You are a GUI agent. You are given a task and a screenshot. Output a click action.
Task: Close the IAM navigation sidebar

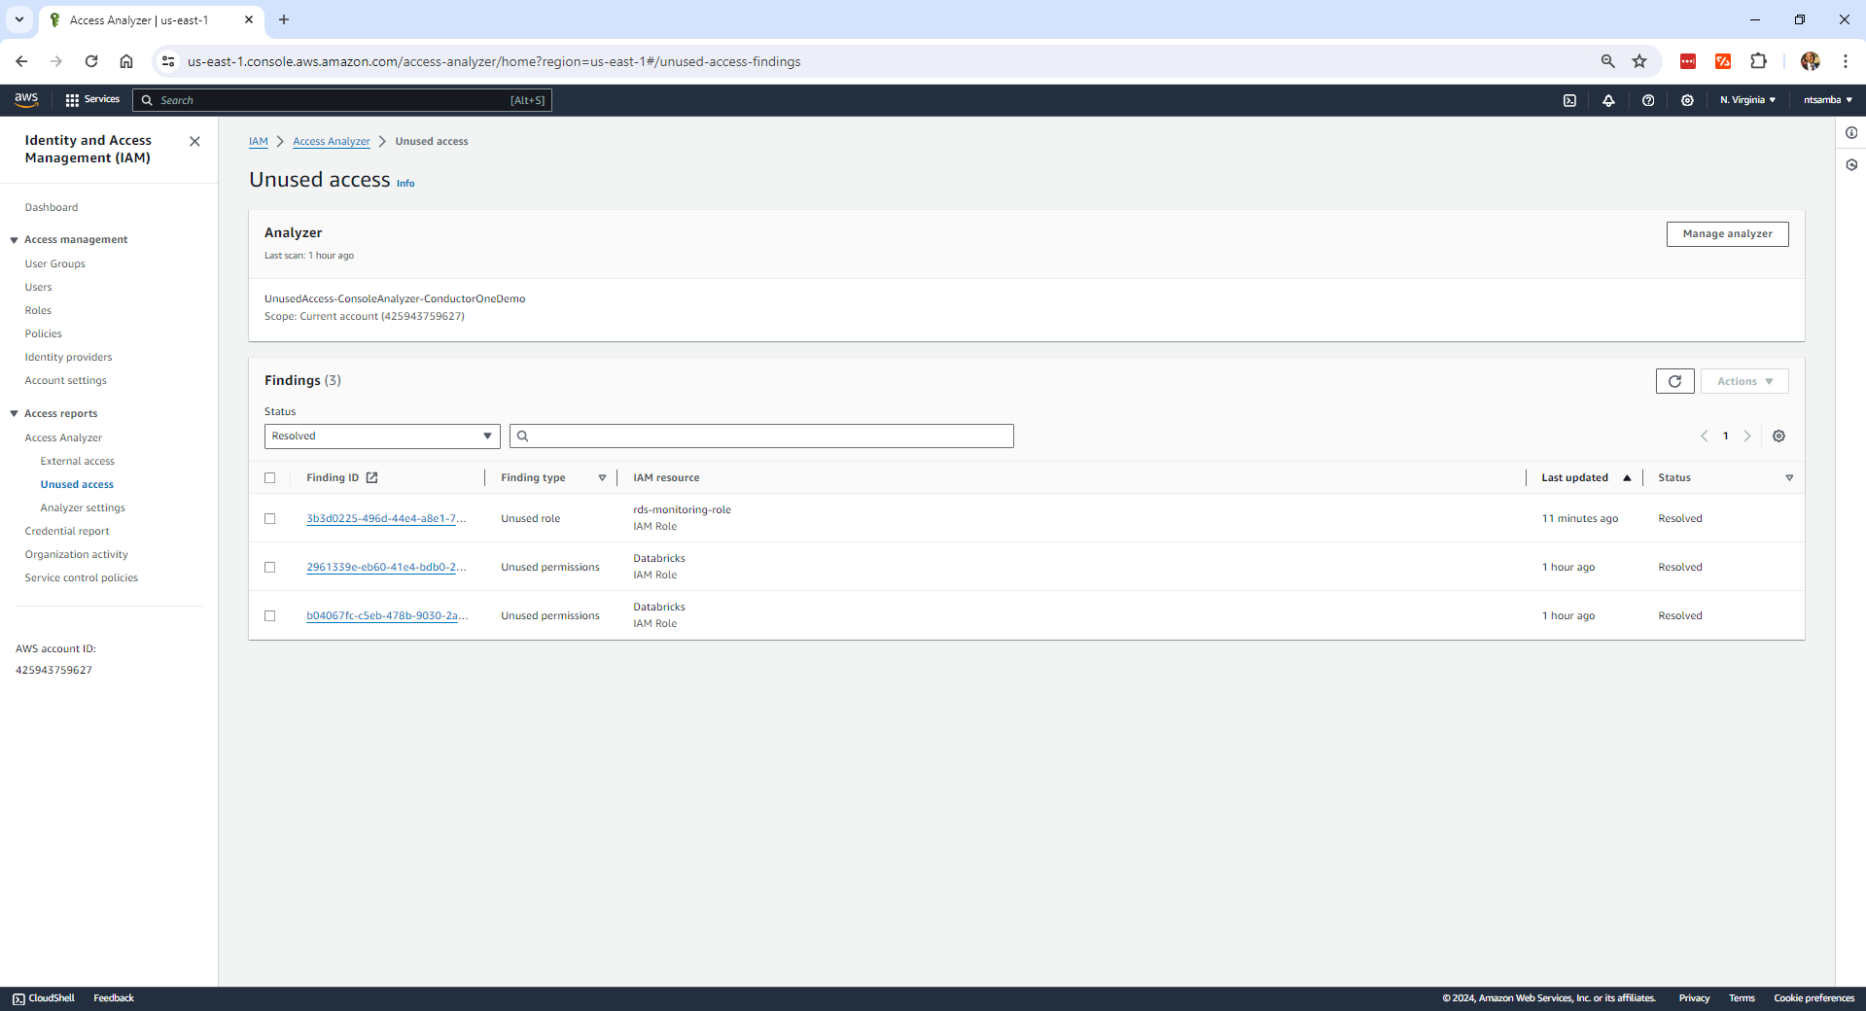click(x=194, y=142)
